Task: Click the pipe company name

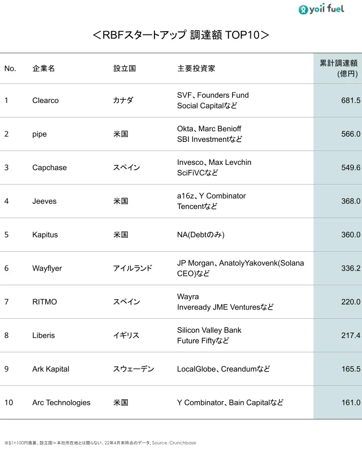Action: (39, 134)
